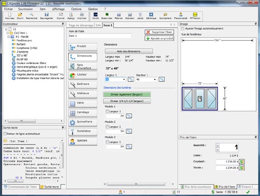Open fraction calculator for Module 3 width
Image resolution: width=260 pixels, height=196 pixels.
click(129, 147)
